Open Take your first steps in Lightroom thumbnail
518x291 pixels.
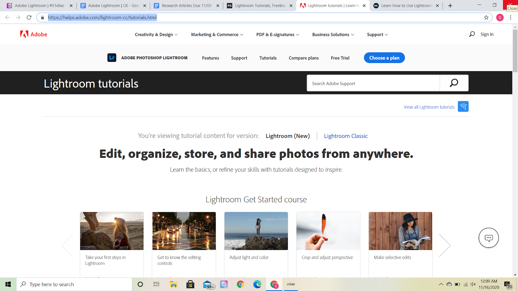[x=112, y=231]
